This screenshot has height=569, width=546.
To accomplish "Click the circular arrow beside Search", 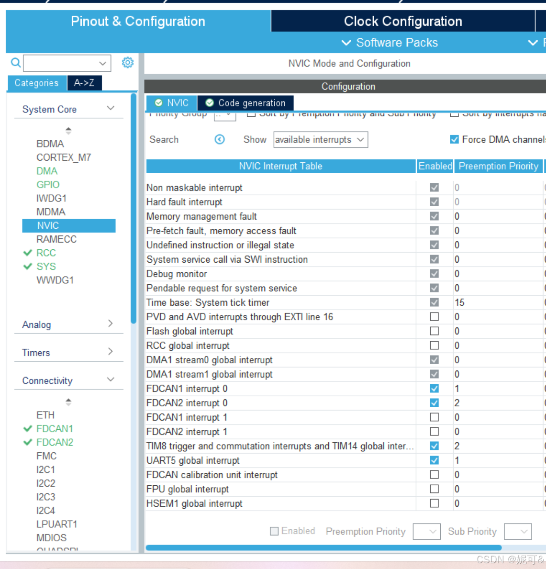I will click(x=220, y=139).
